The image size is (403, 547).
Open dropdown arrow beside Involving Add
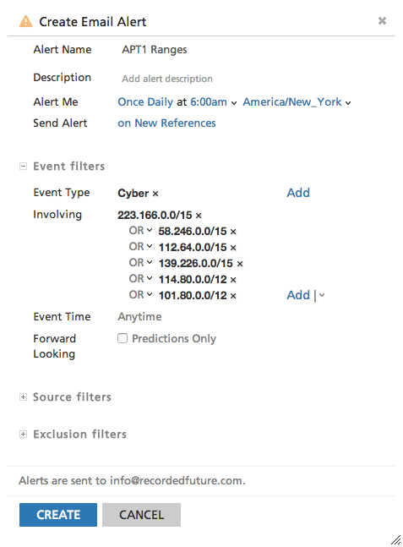(x=322, y=295)
